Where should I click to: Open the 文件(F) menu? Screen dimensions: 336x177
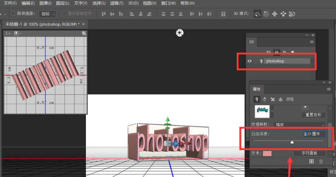click(x=10, y=3)
